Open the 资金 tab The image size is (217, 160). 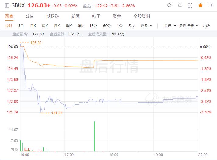click(x=117, y=16)
